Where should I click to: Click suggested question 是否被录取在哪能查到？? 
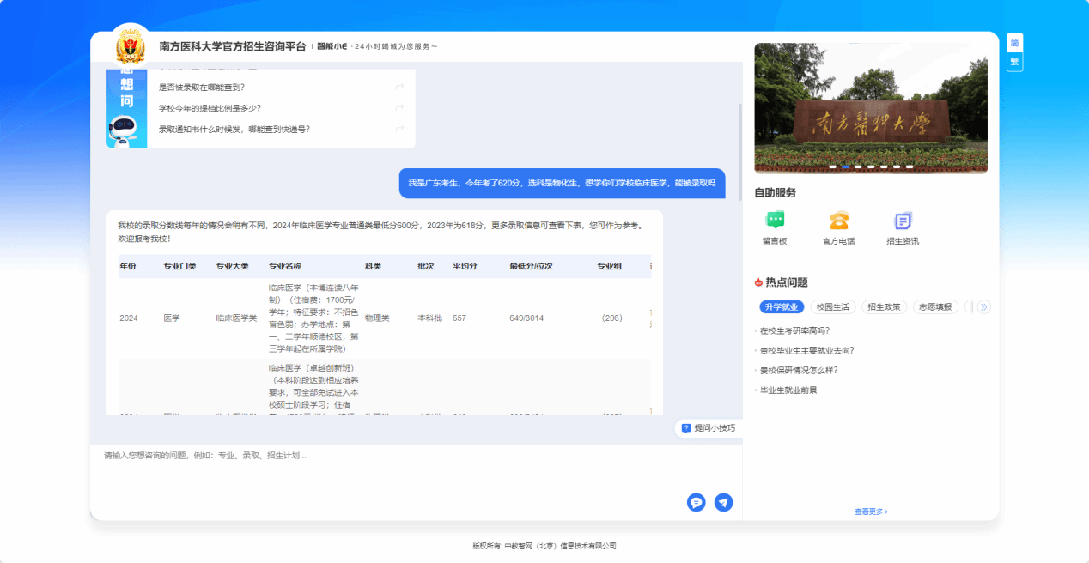(x=202, y=87)
